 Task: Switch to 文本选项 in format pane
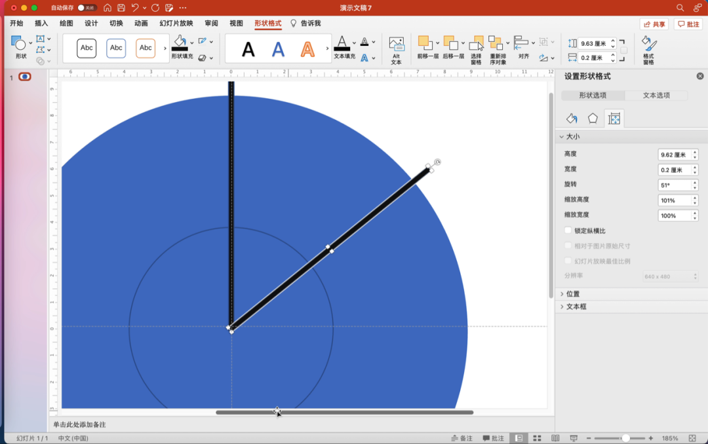click(656, 95)
